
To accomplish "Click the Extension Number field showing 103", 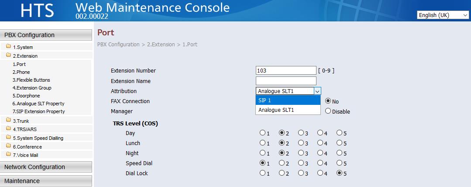I will tap(286, 71).
